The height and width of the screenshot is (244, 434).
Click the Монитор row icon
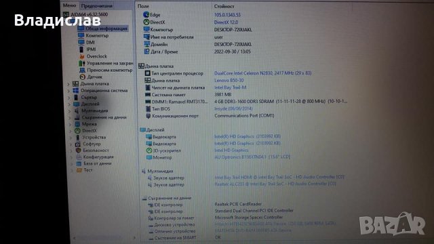pos(149,157)
